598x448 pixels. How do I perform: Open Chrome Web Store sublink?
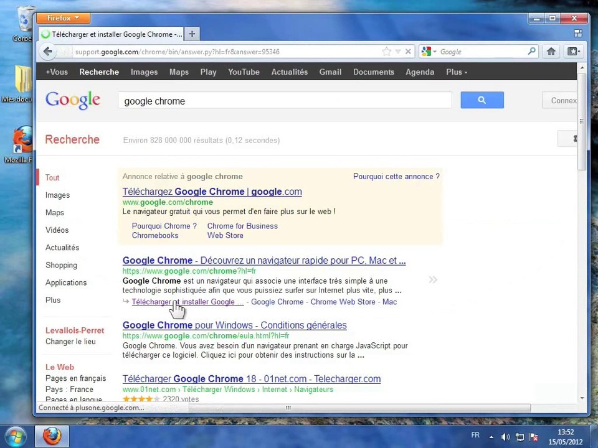pyautogui.click(x=343, y=302)
